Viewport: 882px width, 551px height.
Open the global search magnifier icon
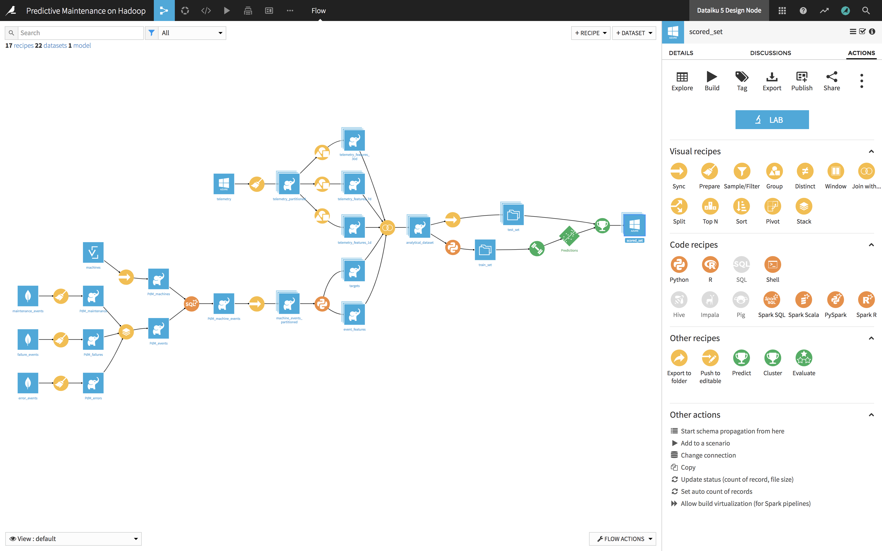tap(866, 10)
